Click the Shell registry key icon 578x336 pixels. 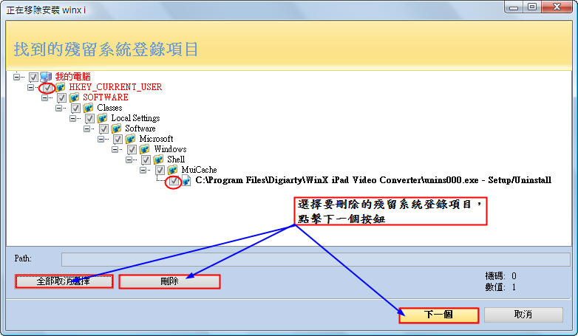pos(159,160)
